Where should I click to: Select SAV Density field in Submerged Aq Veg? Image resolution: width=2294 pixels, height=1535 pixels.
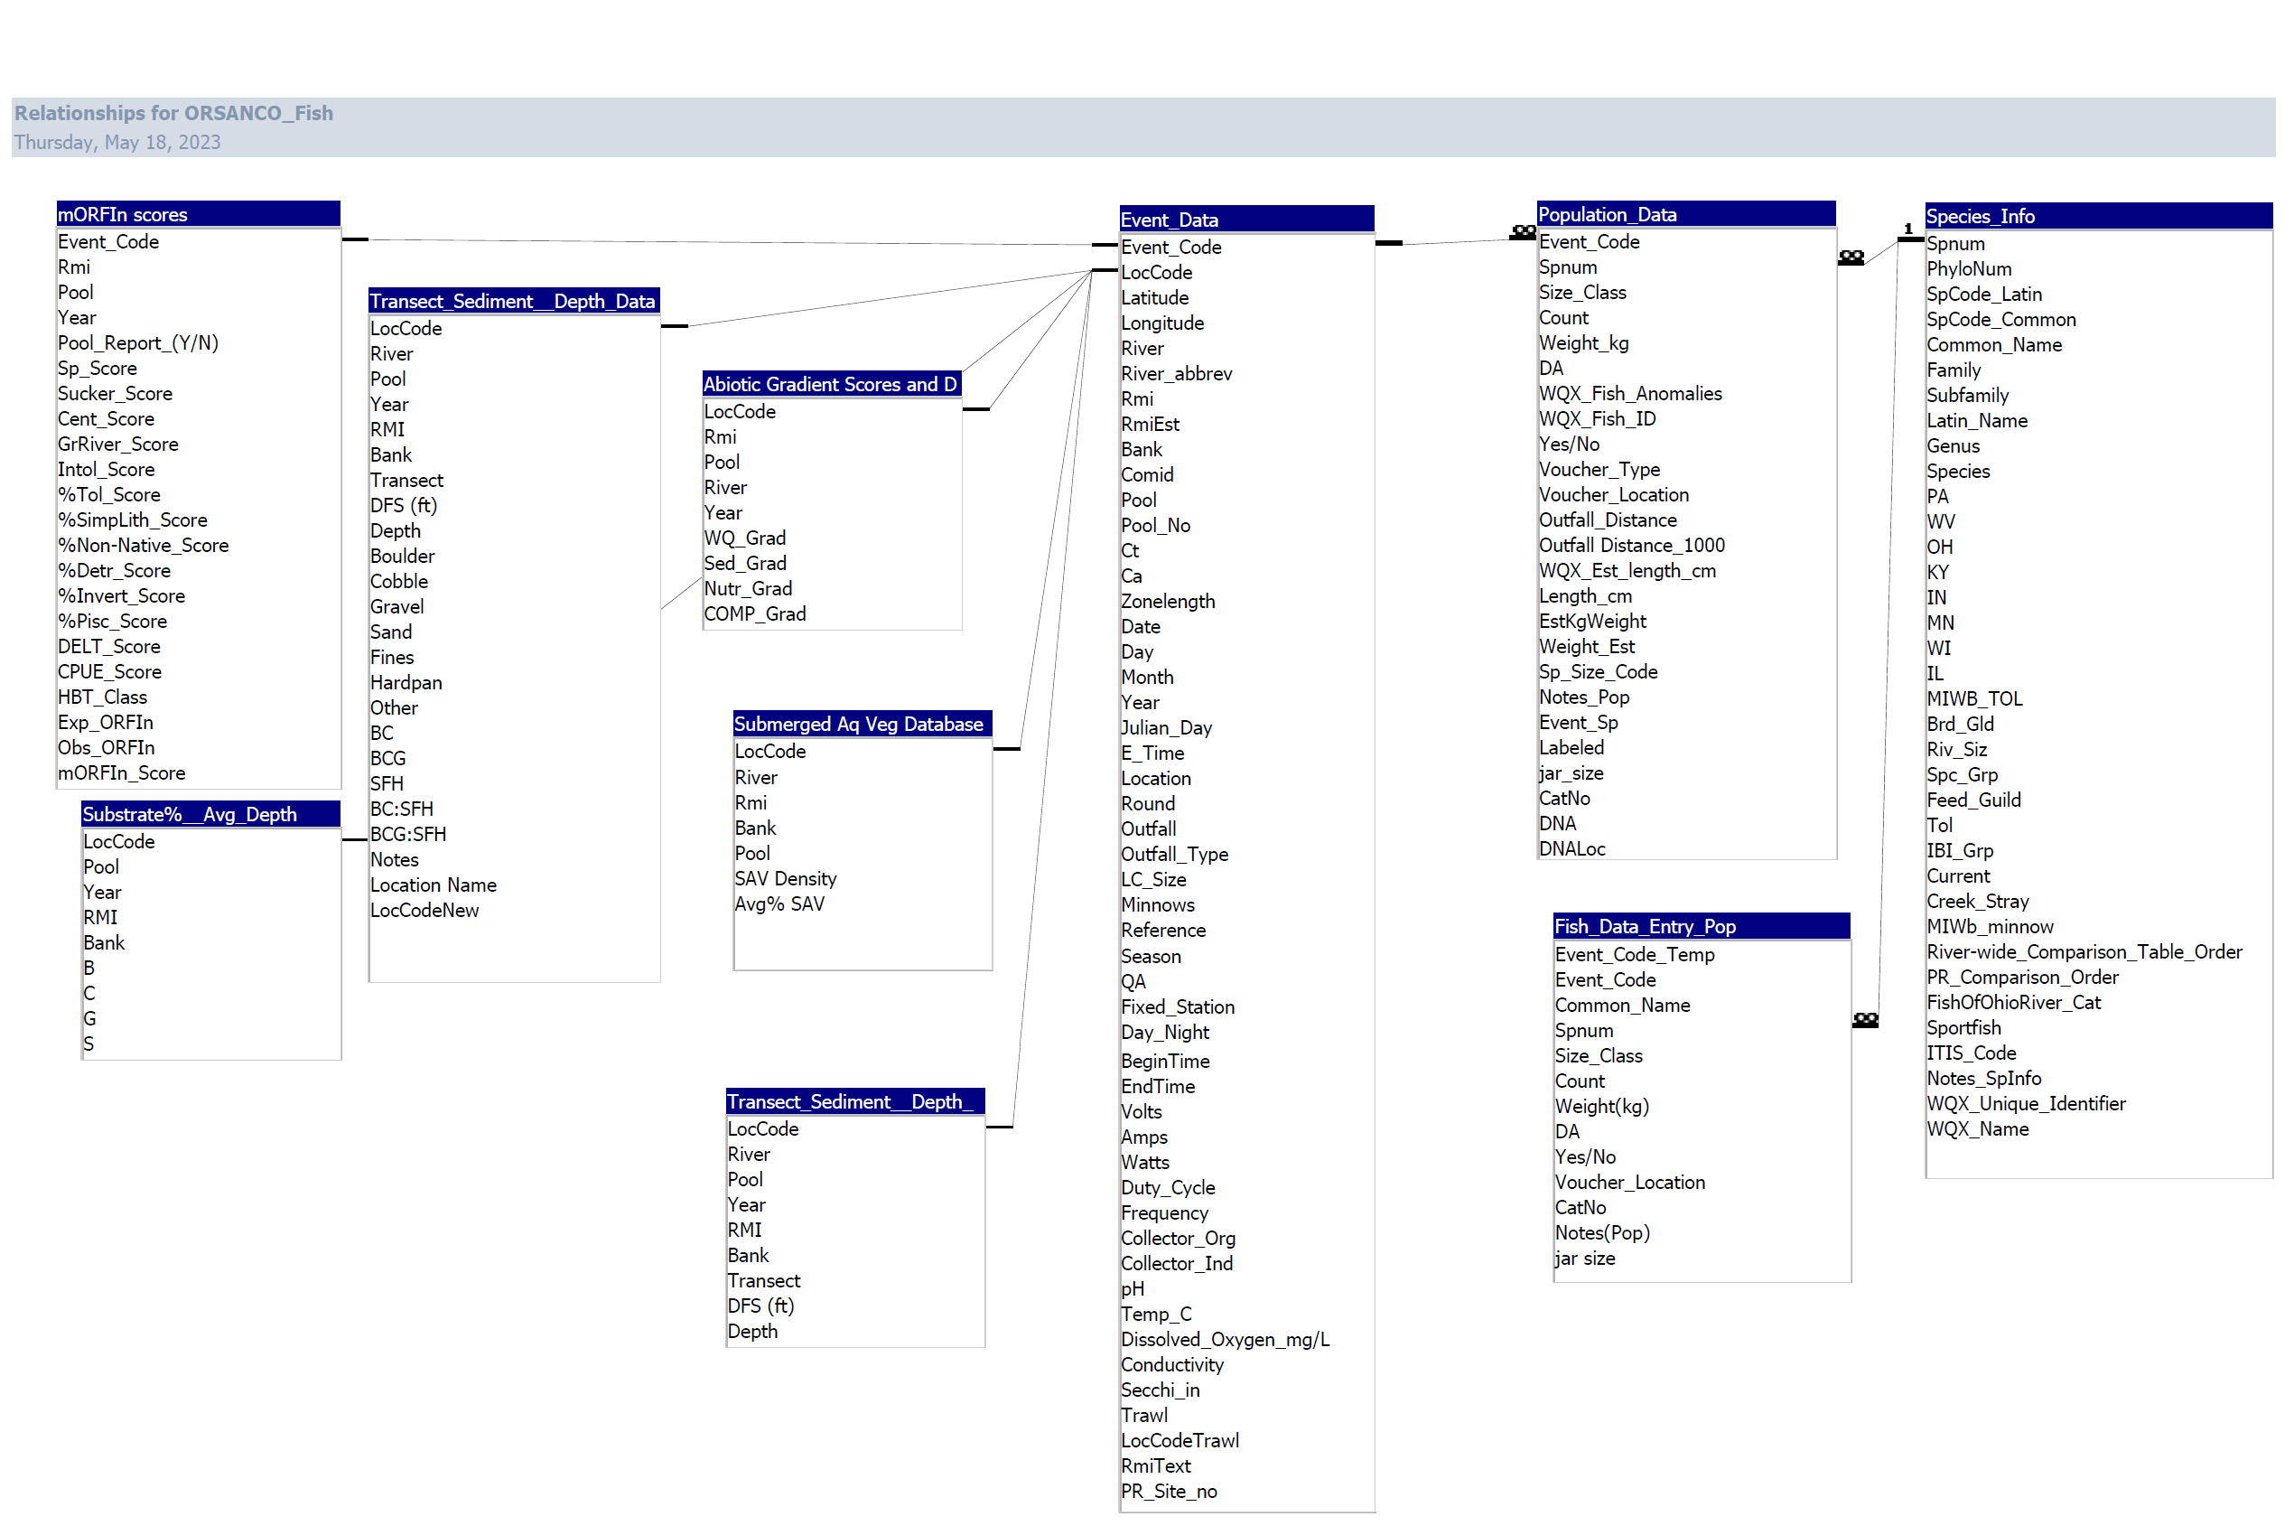click(x=785, y=878)
